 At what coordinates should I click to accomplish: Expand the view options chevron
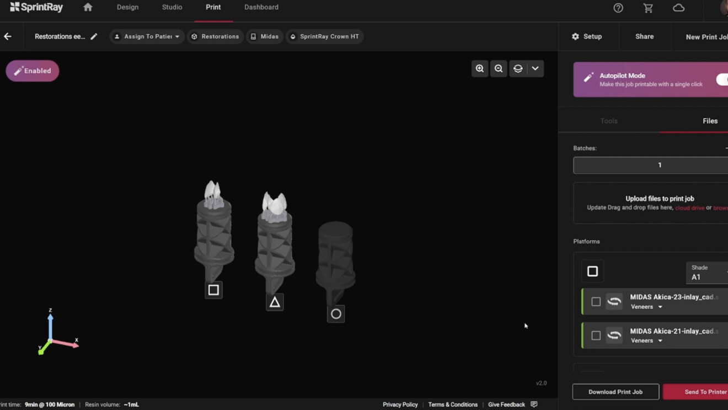tap(535, 68)
